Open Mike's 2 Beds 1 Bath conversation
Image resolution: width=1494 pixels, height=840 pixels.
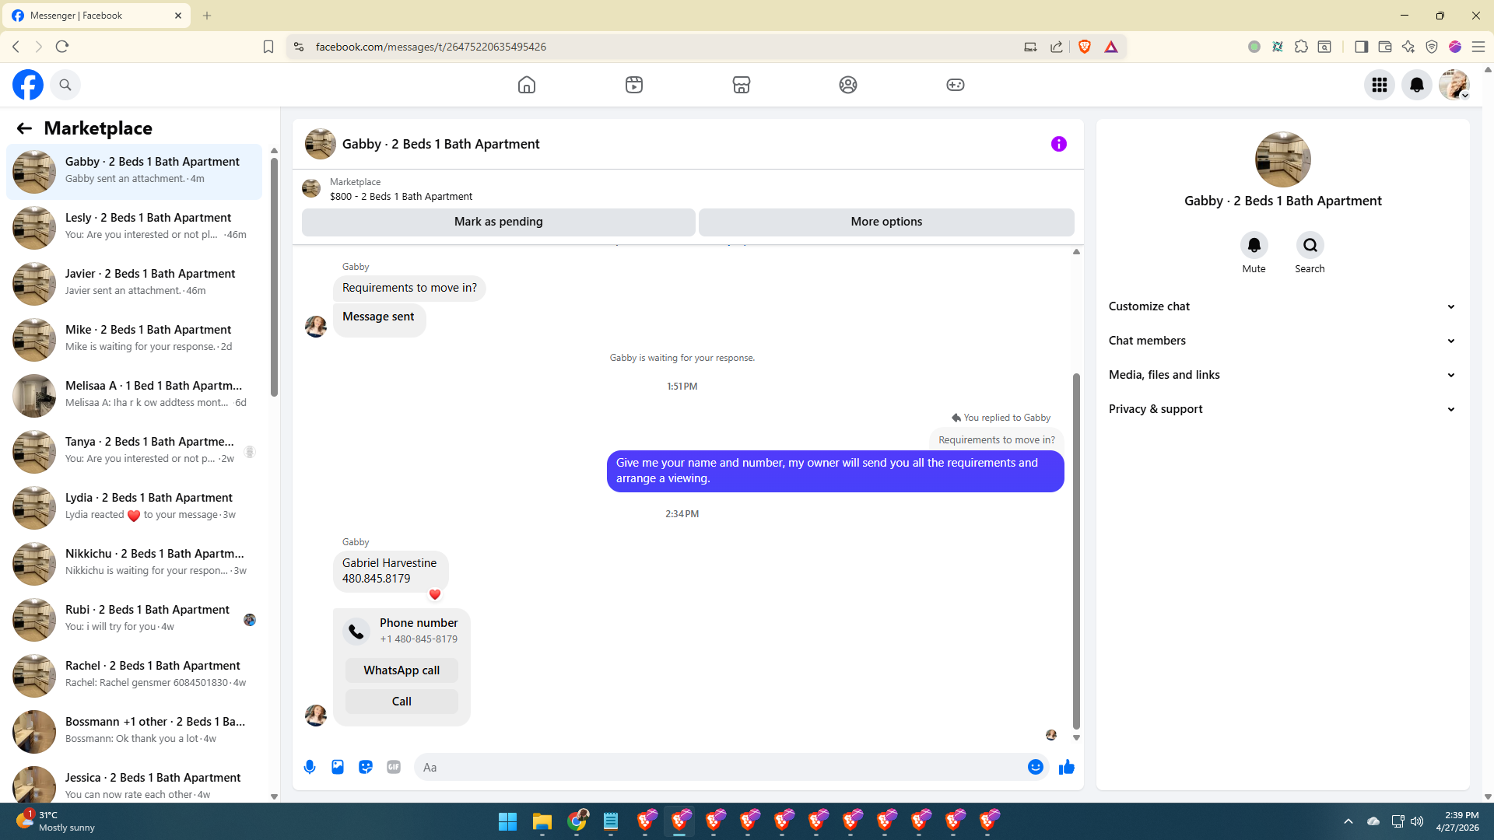point(134,339)
